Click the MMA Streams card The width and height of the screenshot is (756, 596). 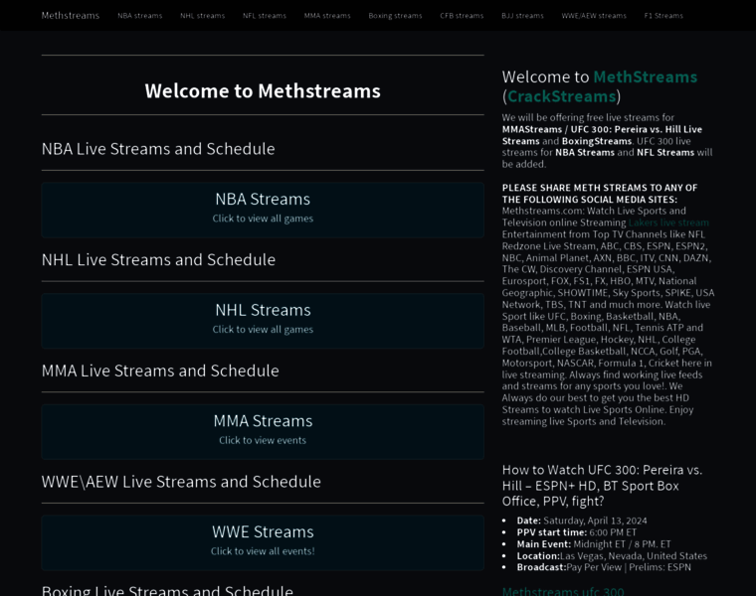pyautogui.click(x=263, y=432)
